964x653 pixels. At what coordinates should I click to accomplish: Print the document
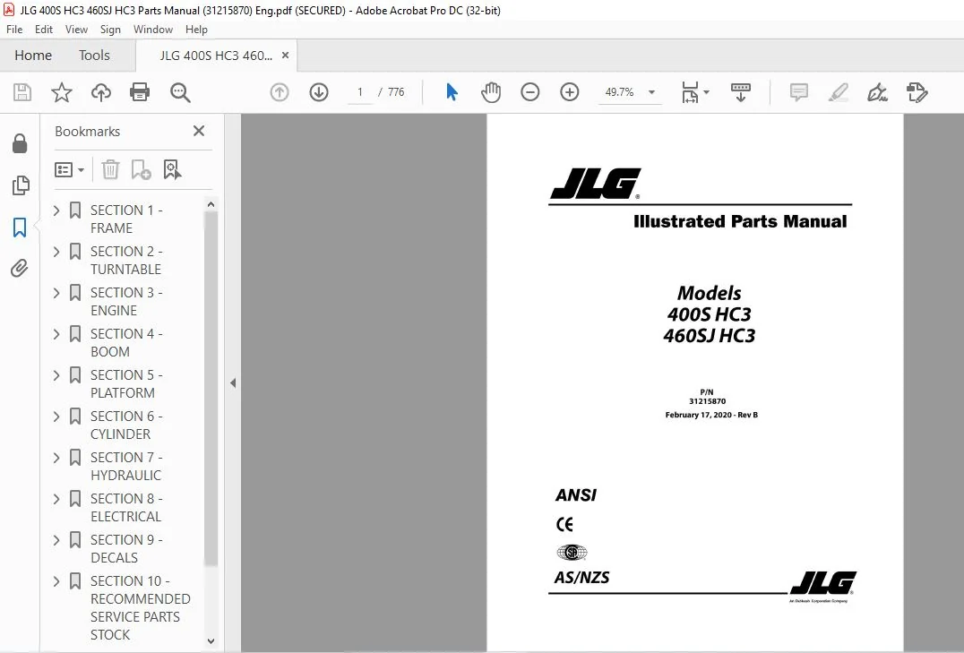pyautogui.click(x=140, y=92)
